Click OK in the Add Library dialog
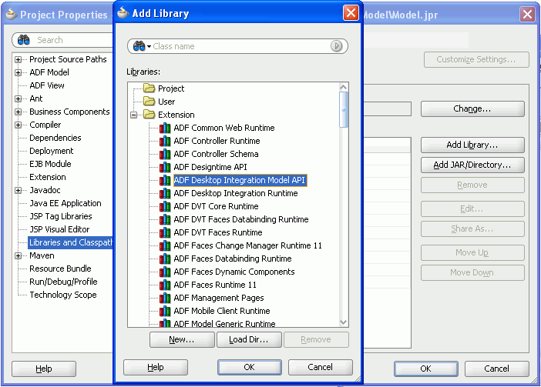 [x=250, y=367]
